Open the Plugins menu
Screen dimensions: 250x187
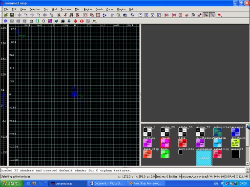(121, 9)
